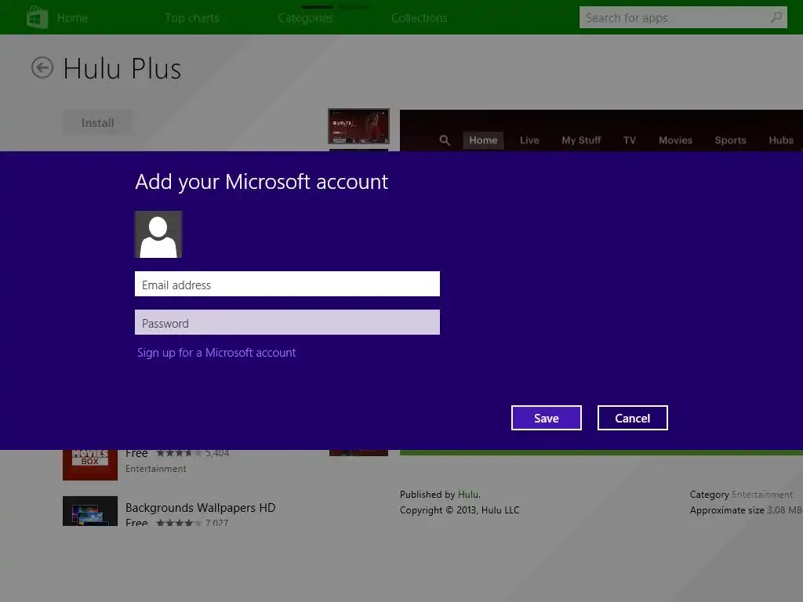Open the Entertainment category link
Image resolution: width=803 pixels, height=602 pixels.
[x=762, y=495]
